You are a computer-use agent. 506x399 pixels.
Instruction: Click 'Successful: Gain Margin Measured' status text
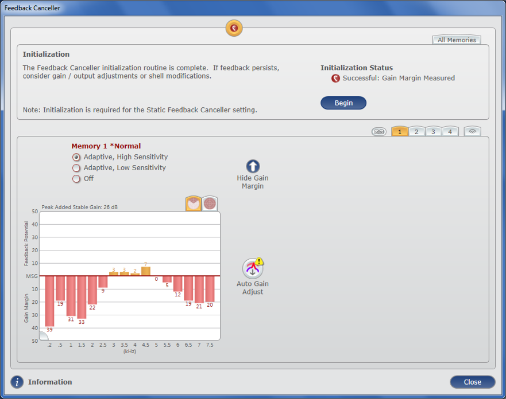[x=399, y=79]
